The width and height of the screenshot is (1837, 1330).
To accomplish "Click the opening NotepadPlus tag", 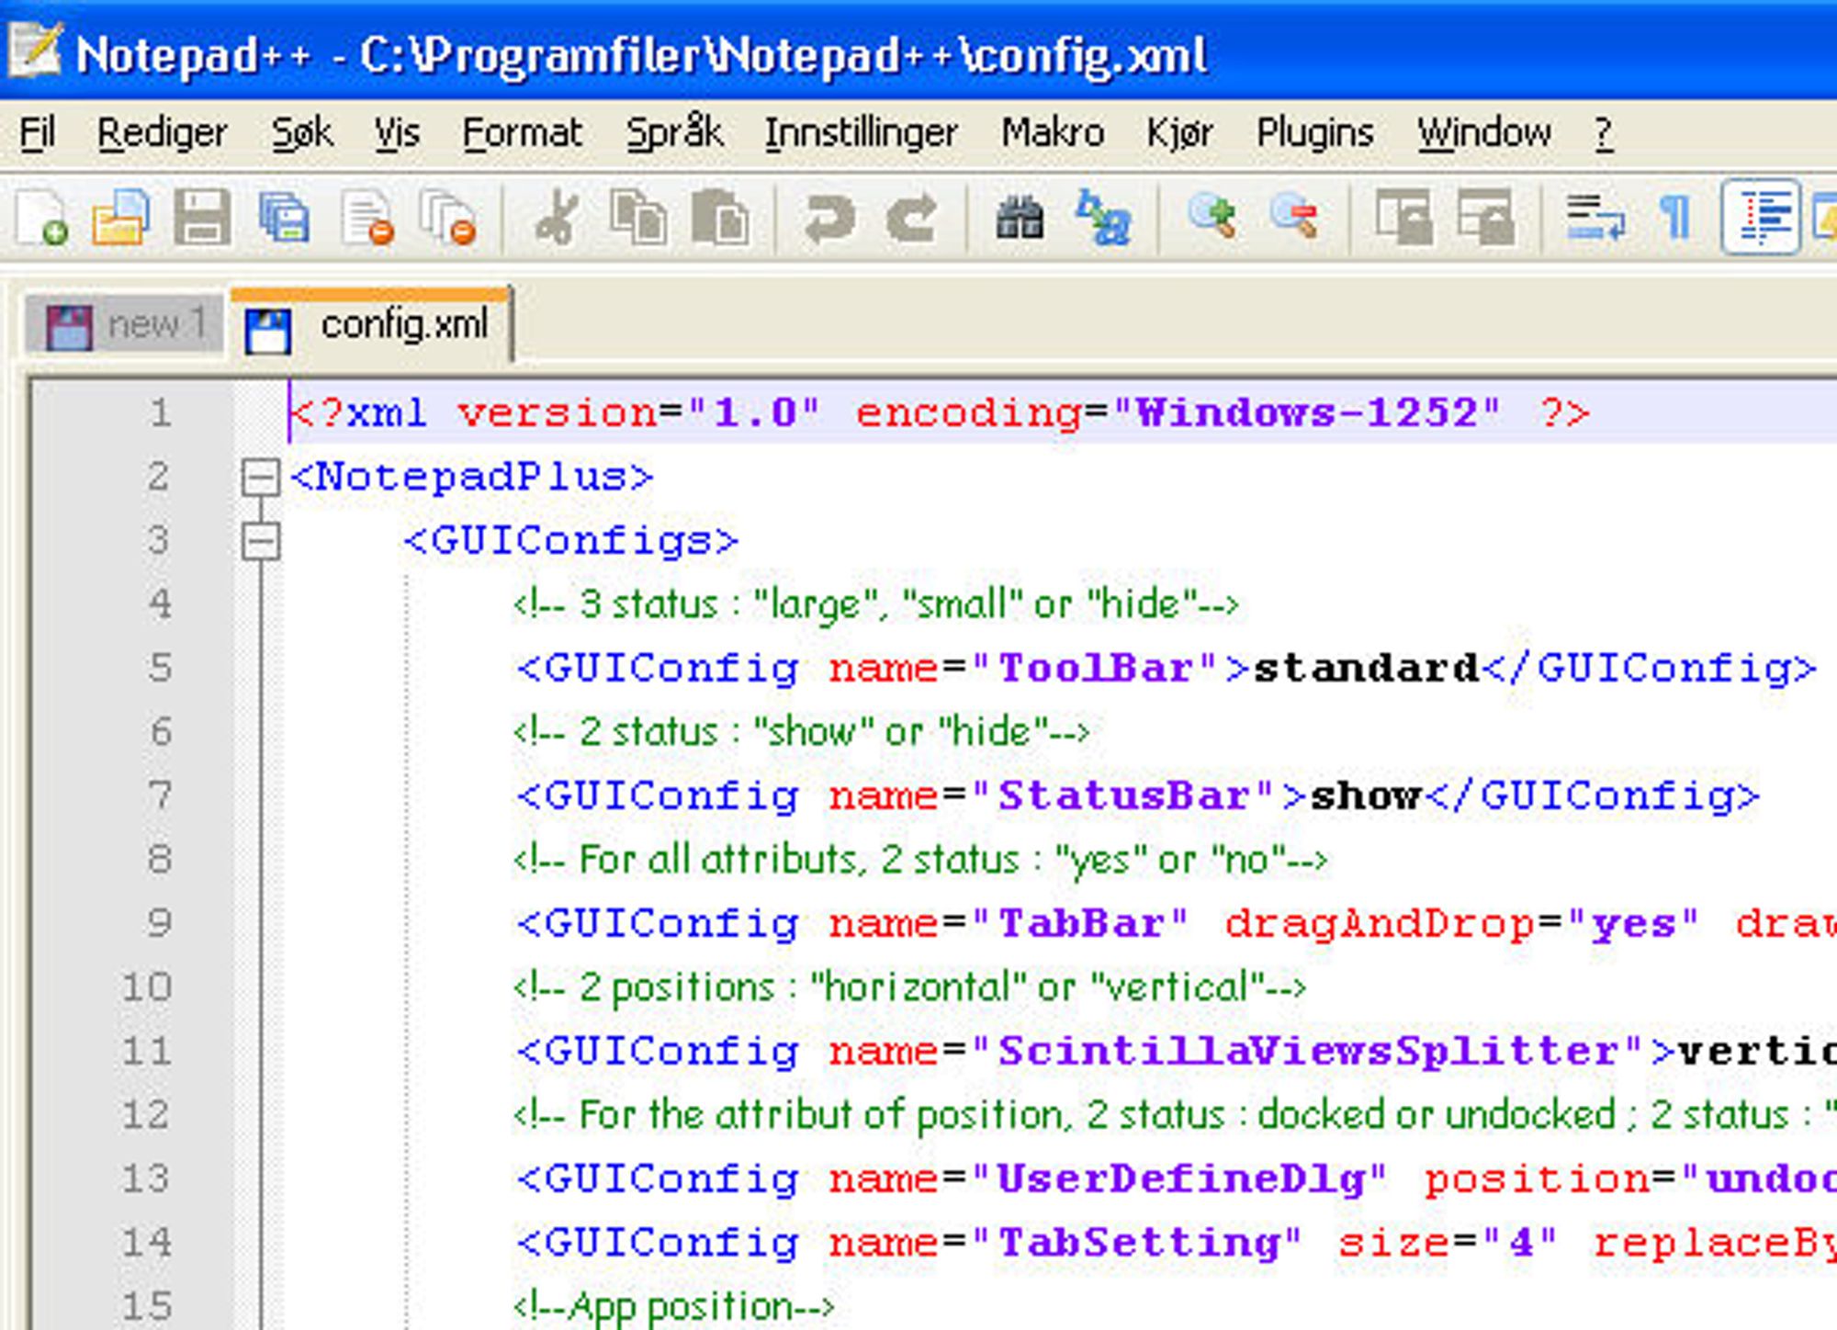I will point(472,478).
